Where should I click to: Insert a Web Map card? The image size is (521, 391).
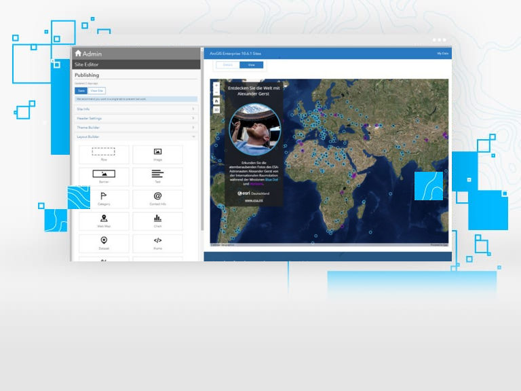coord(104,221)
